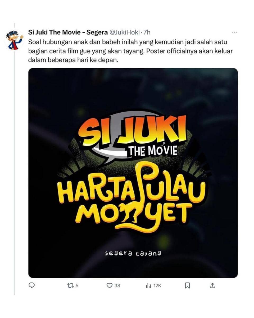Click the 'segera tayang' text on the image
This screenshot has height=318, width=254.
pyautogui.click(x=133, y=253)
